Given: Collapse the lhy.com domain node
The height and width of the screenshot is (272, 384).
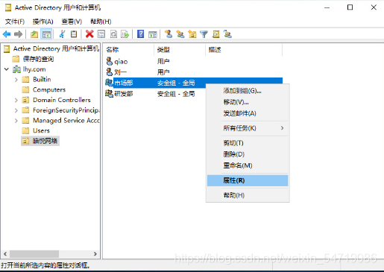Looking at the screenshot, I should (x=7, y=69).
